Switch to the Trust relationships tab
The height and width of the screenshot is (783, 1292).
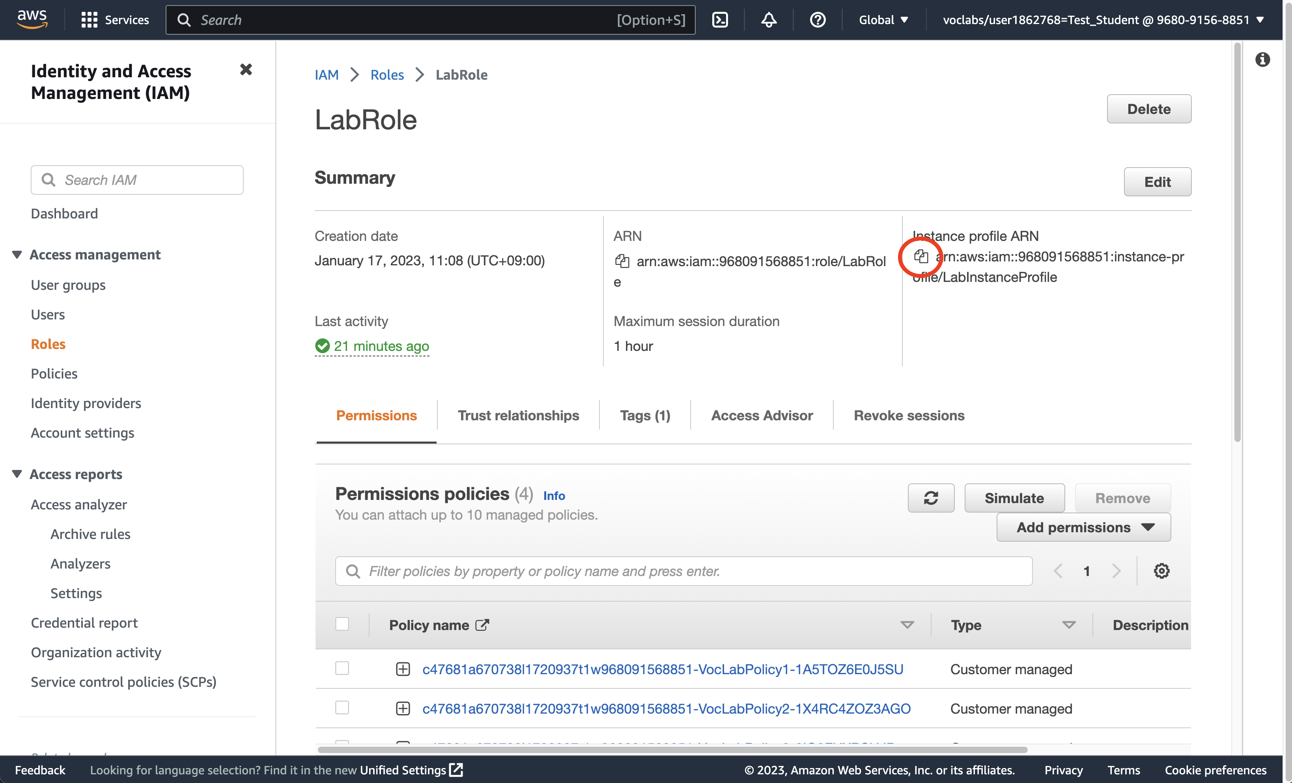click(518, 416)
